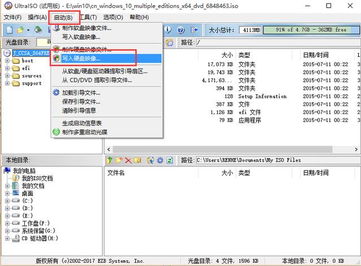Expand the sources folder in disc tree

7,76
